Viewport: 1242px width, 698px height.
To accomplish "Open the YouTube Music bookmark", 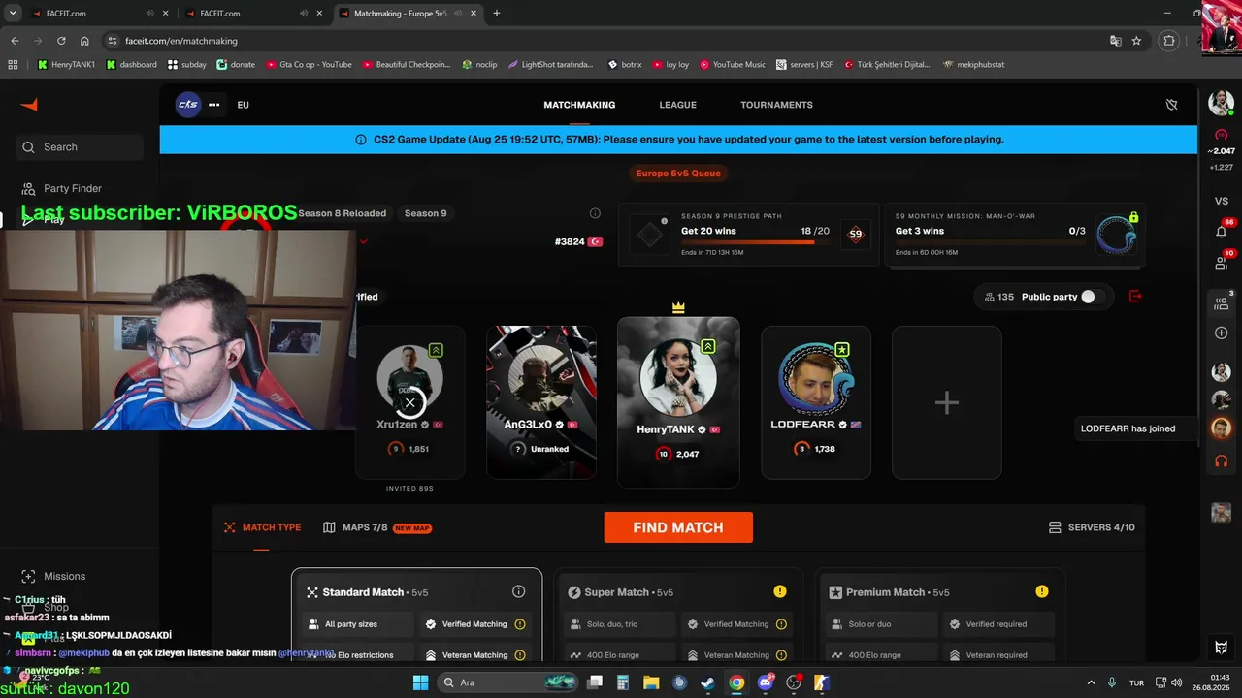I will point(733,65).
